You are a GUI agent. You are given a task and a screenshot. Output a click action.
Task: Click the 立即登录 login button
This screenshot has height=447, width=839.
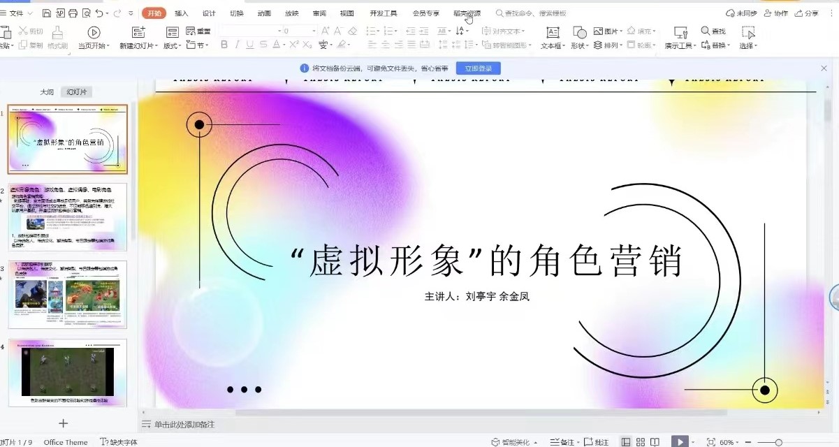pyautogui.click(x=479, y=68)
